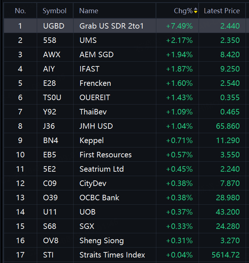Select the Y92 symbol

point(50,112)
